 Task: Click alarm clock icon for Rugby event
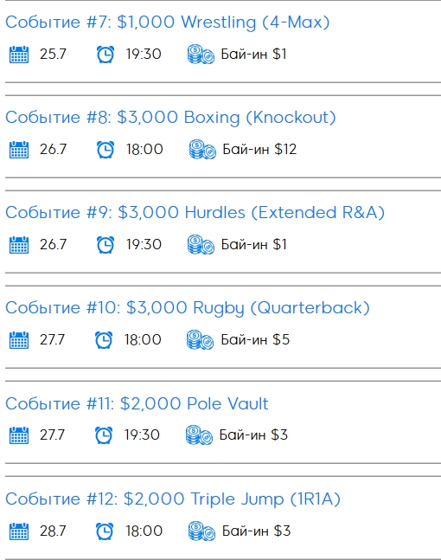point(104,339)
